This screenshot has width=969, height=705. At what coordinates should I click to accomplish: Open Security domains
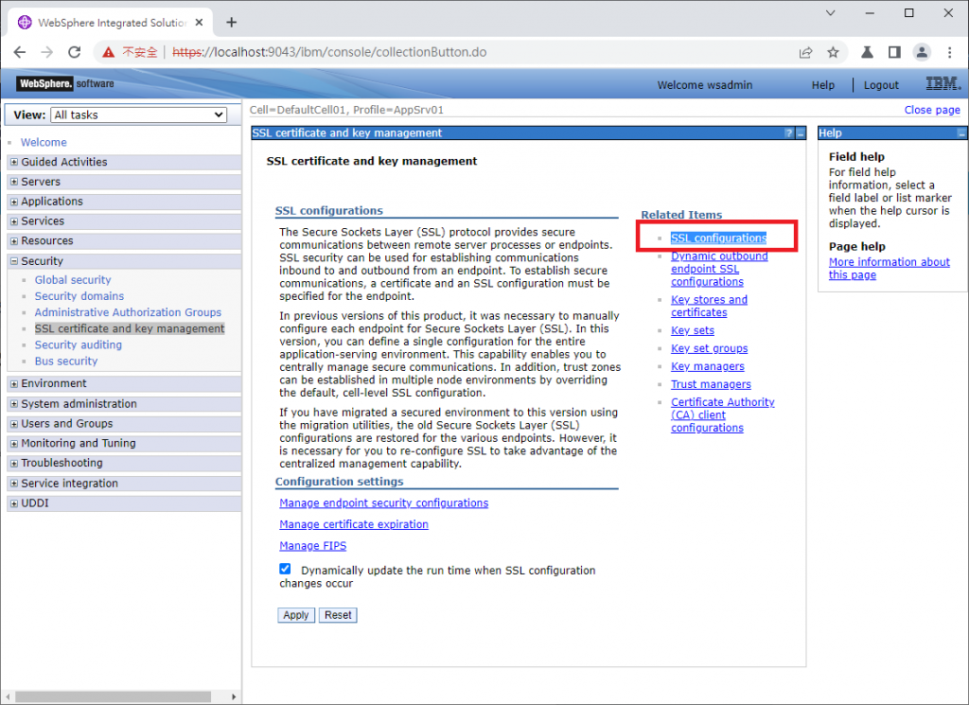pos(79,296)
